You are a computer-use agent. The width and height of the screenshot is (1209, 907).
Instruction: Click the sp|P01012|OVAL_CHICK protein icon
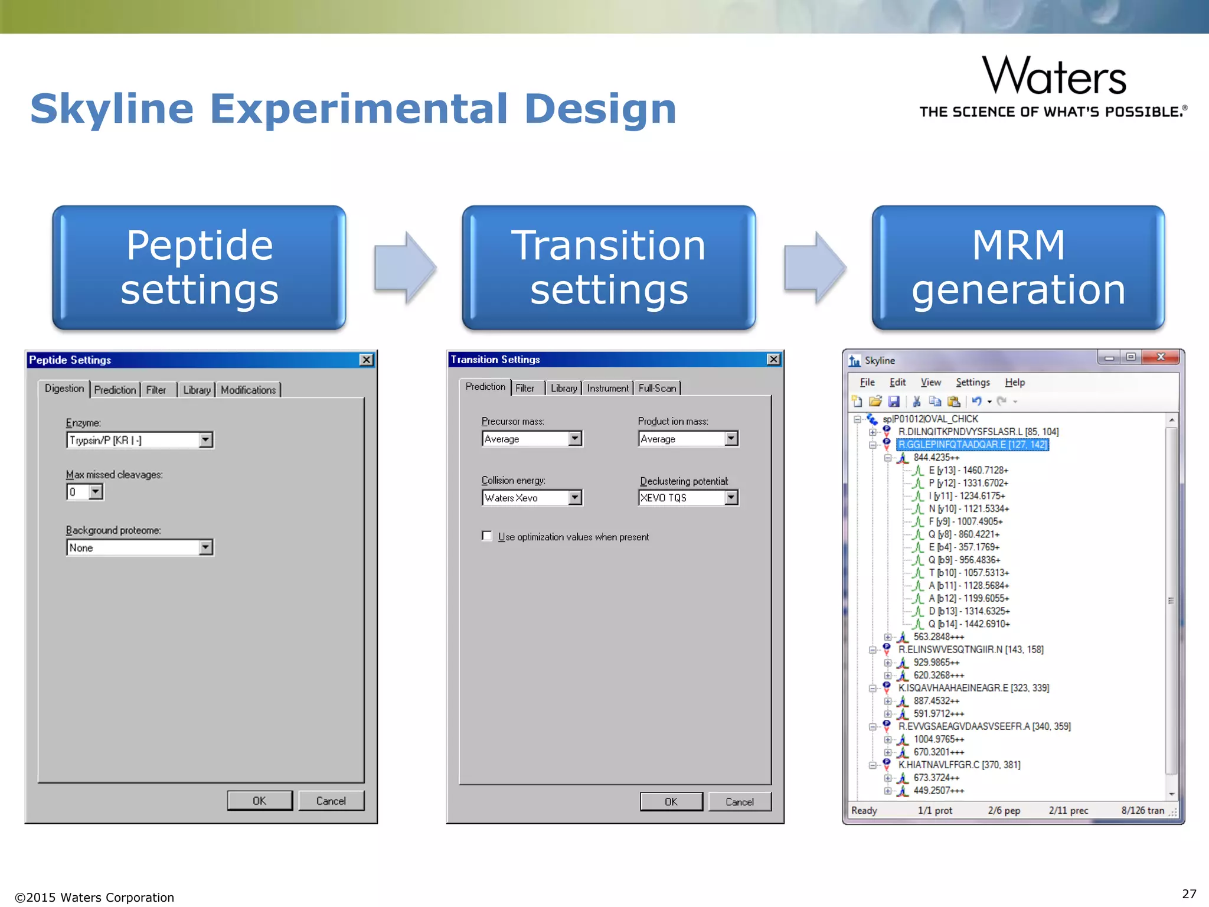pyautogui.click(x=872, y=419)
